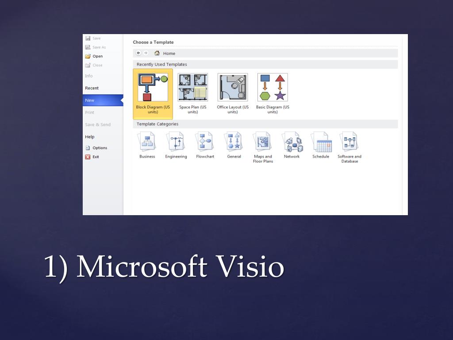Click the Close document icon
This screenshot has height=340, width=453.
point(88,65)
